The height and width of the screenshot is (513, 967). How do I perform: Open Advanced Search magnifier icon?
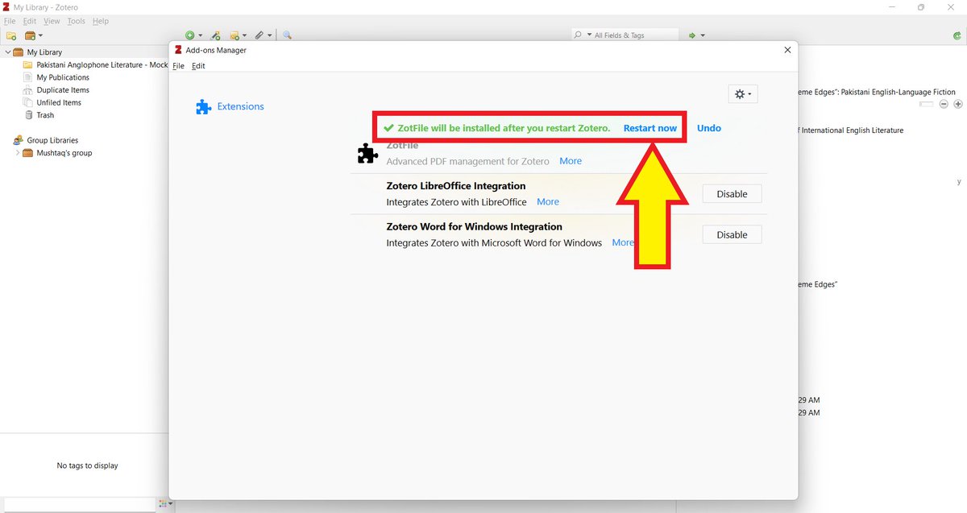click(x=287, y=35)
